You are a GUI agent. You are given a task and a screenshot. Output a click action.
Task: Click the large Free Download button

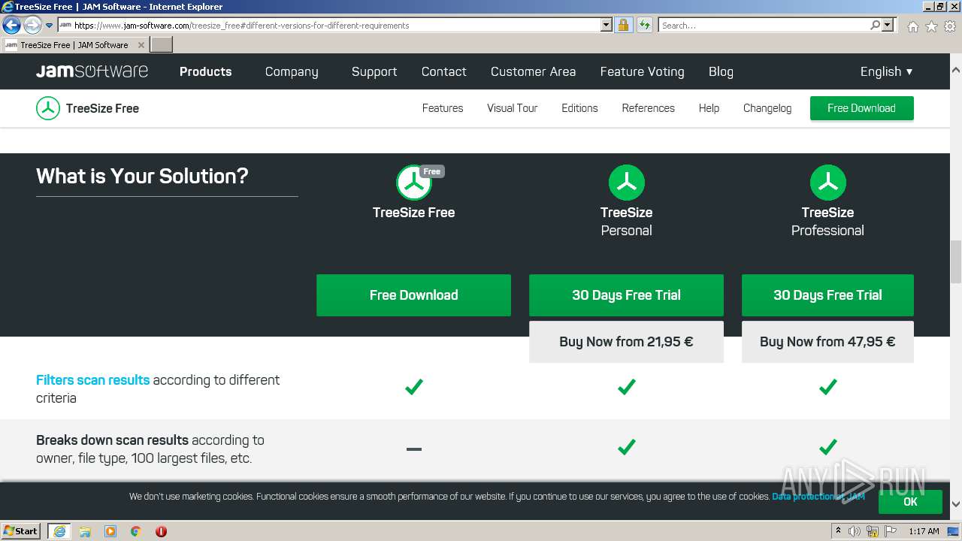point(413,295)
